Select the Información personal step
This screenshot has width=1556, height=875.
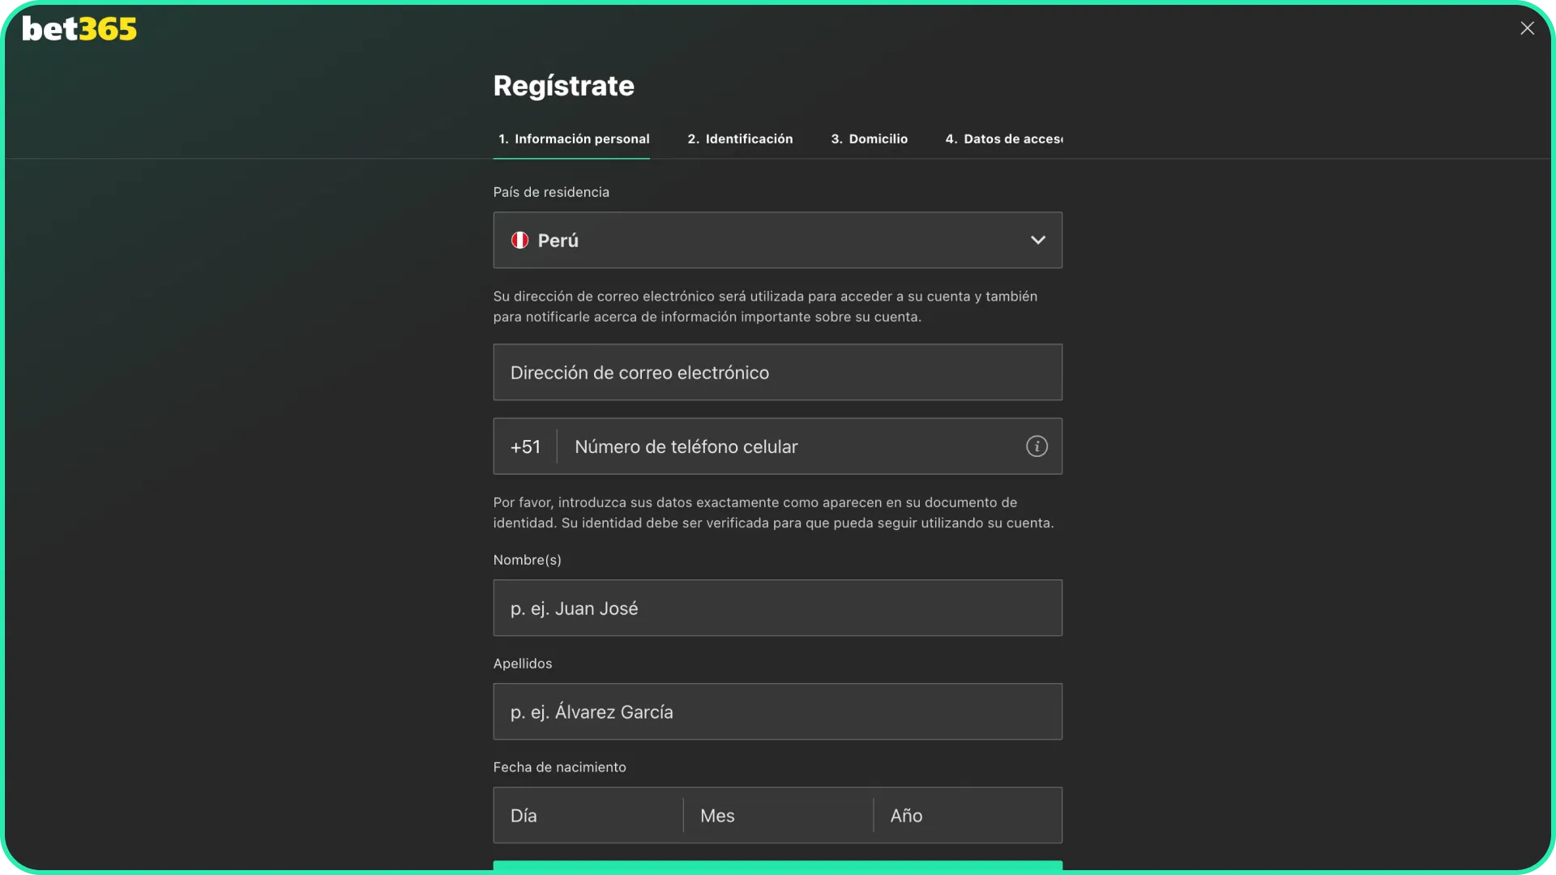point(572,139)
